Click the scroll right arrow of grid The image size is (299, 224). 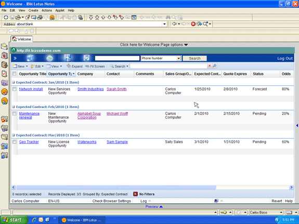click(291, 187)
